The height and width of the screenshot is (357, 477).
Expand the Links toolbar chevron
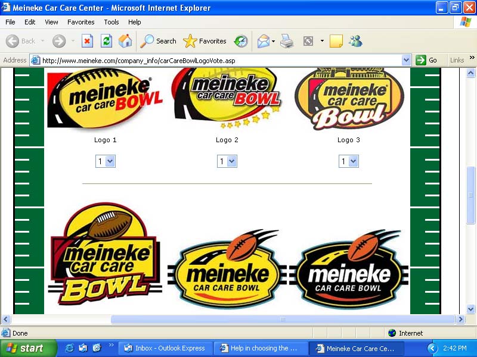(472, 57)
